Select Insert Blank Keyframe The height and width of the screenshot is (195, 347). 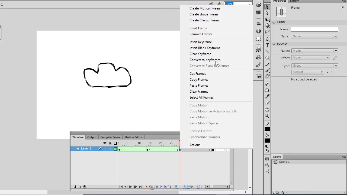pos(205,48)
